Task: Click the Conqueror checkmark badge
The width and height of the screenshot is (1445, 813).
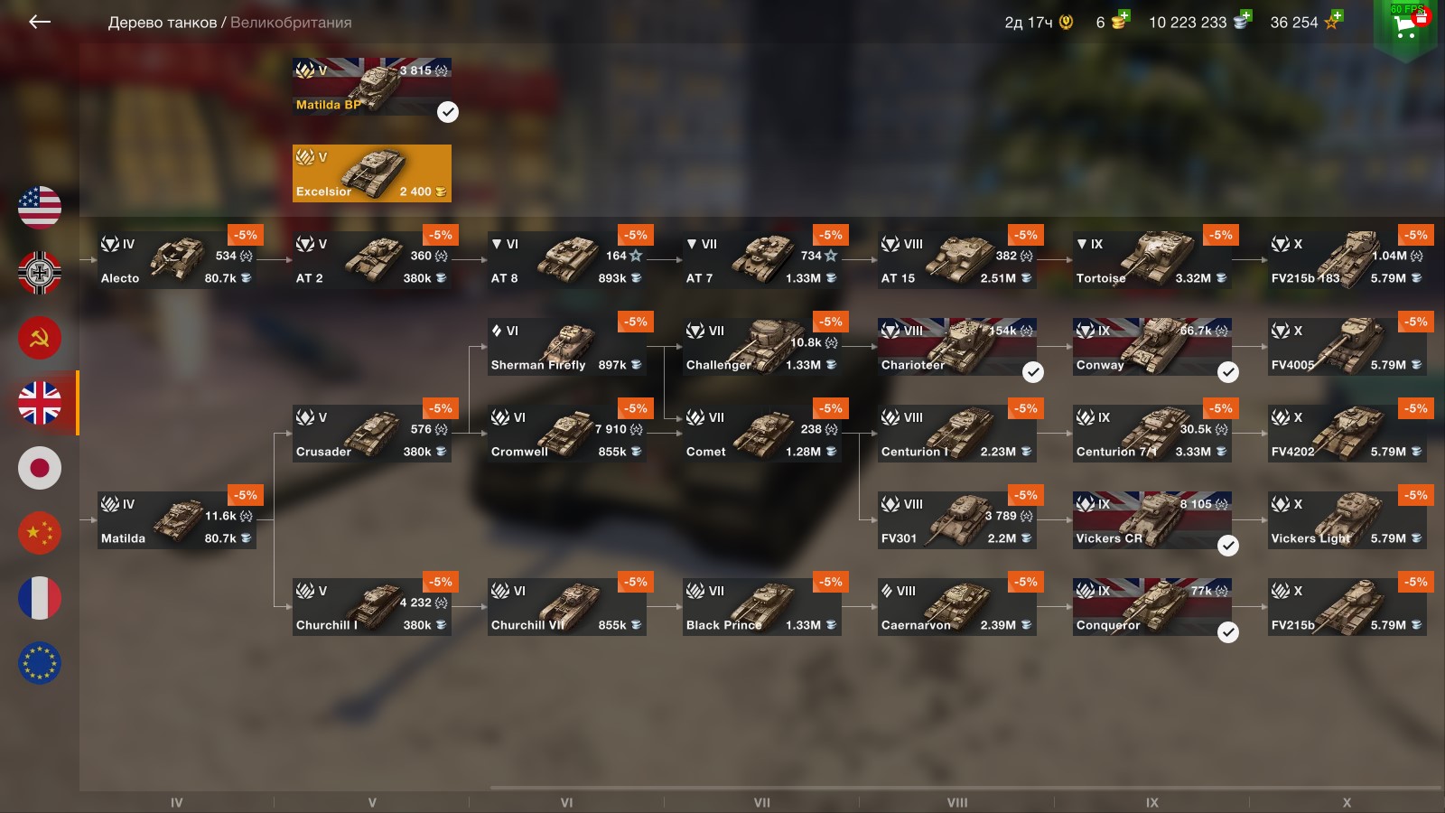Action: (1228, 632)
